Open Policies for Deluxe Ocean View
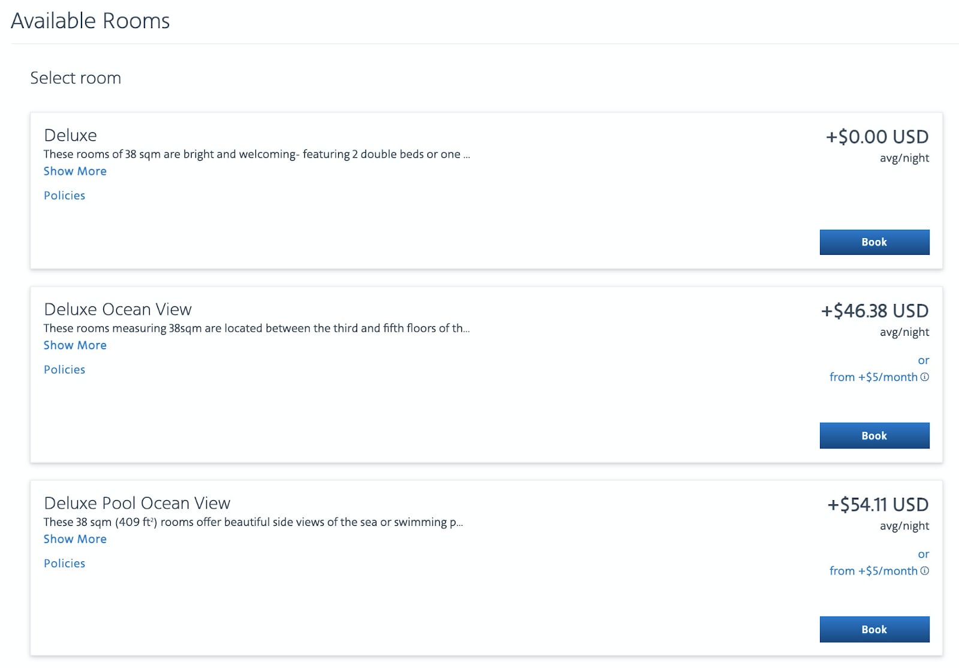The image size is (959, 668). [x=65, y=369]
